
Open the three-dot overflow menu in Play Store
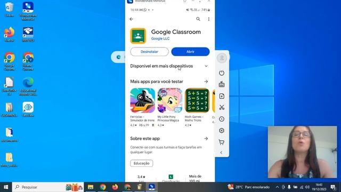point(209,19)
